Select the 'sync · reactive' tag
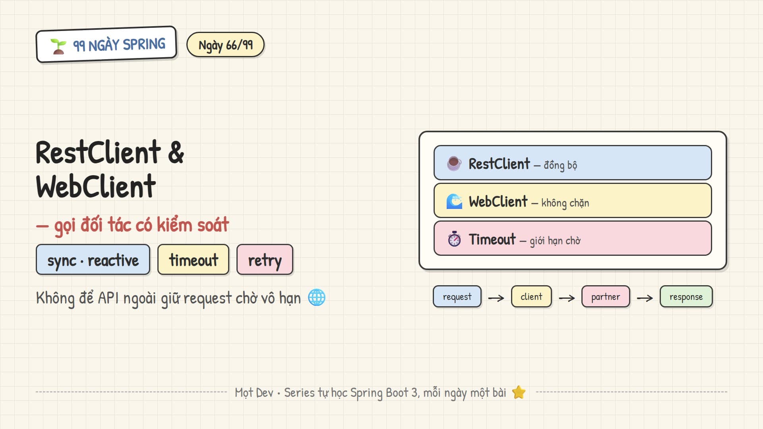Screen dimensions: 763x429 93,260
